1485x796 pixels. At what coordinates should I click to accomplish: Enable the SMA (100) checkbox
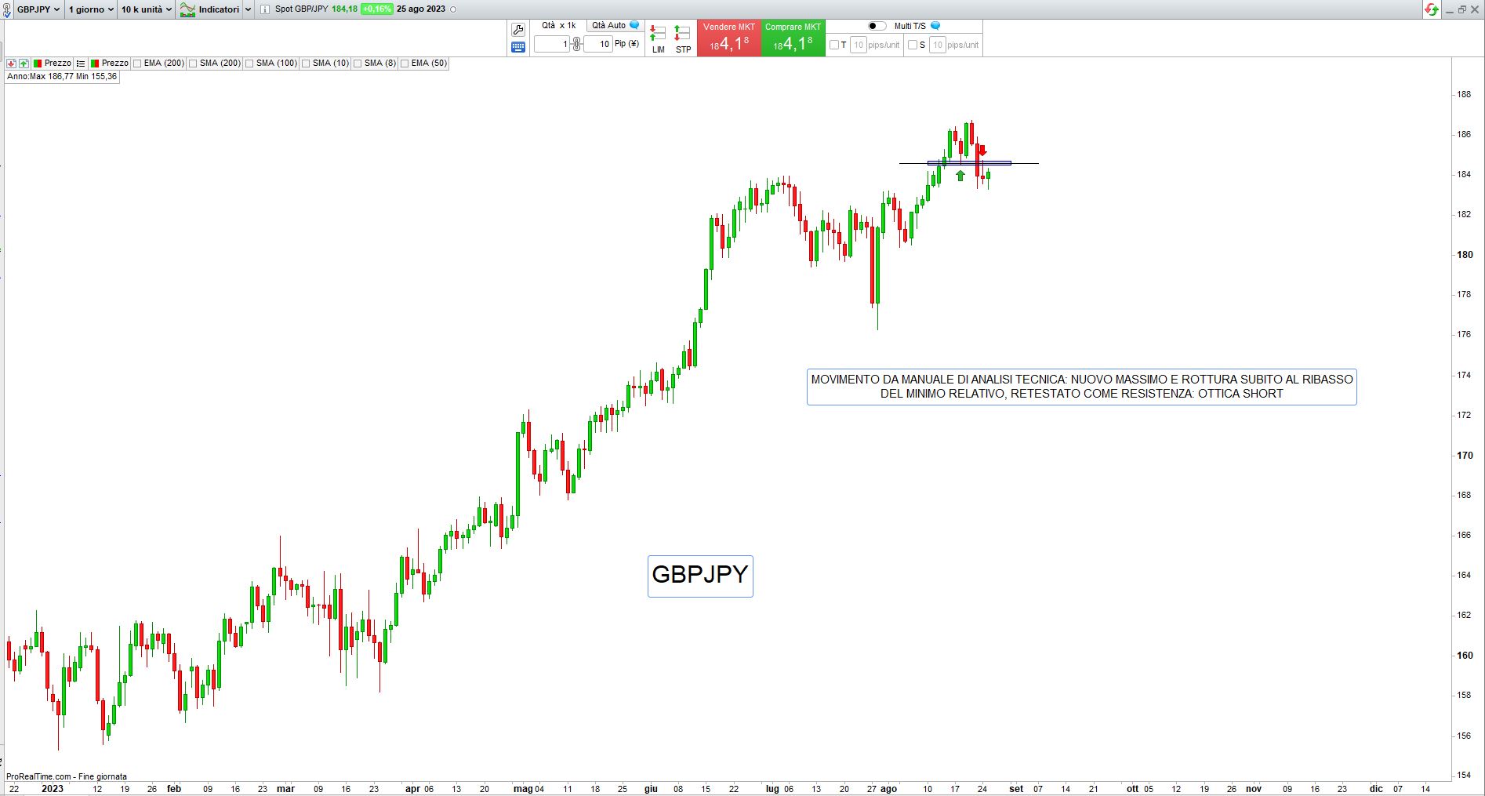tap(249, 64)
